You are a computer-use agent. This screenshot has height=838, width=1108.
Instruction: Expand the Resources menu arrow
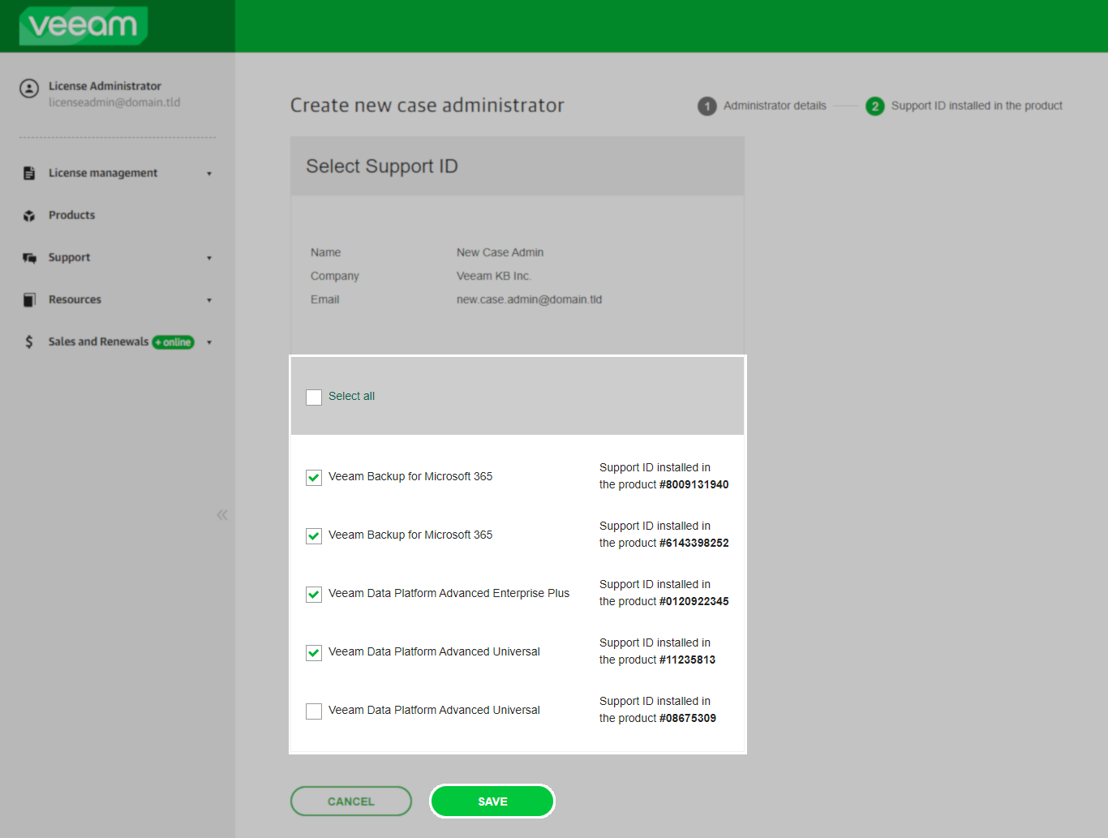pos(209,300)
